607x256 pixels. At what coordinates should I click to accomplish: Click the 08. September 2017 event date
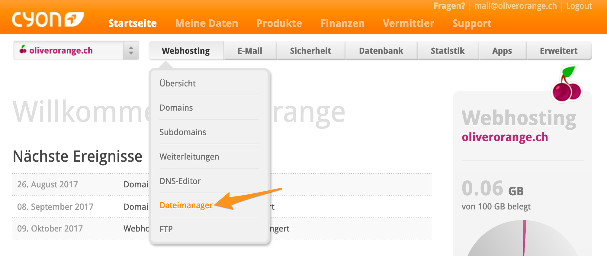point(55,207)
